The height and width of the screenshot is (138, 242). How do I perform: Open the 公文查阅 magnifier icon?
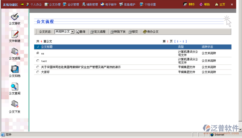pos(15,87)
